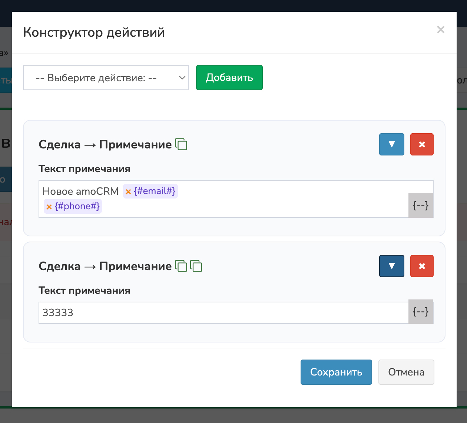
Task: Open the Выберите действие dropdown
Action: click(x=106, y=78)
